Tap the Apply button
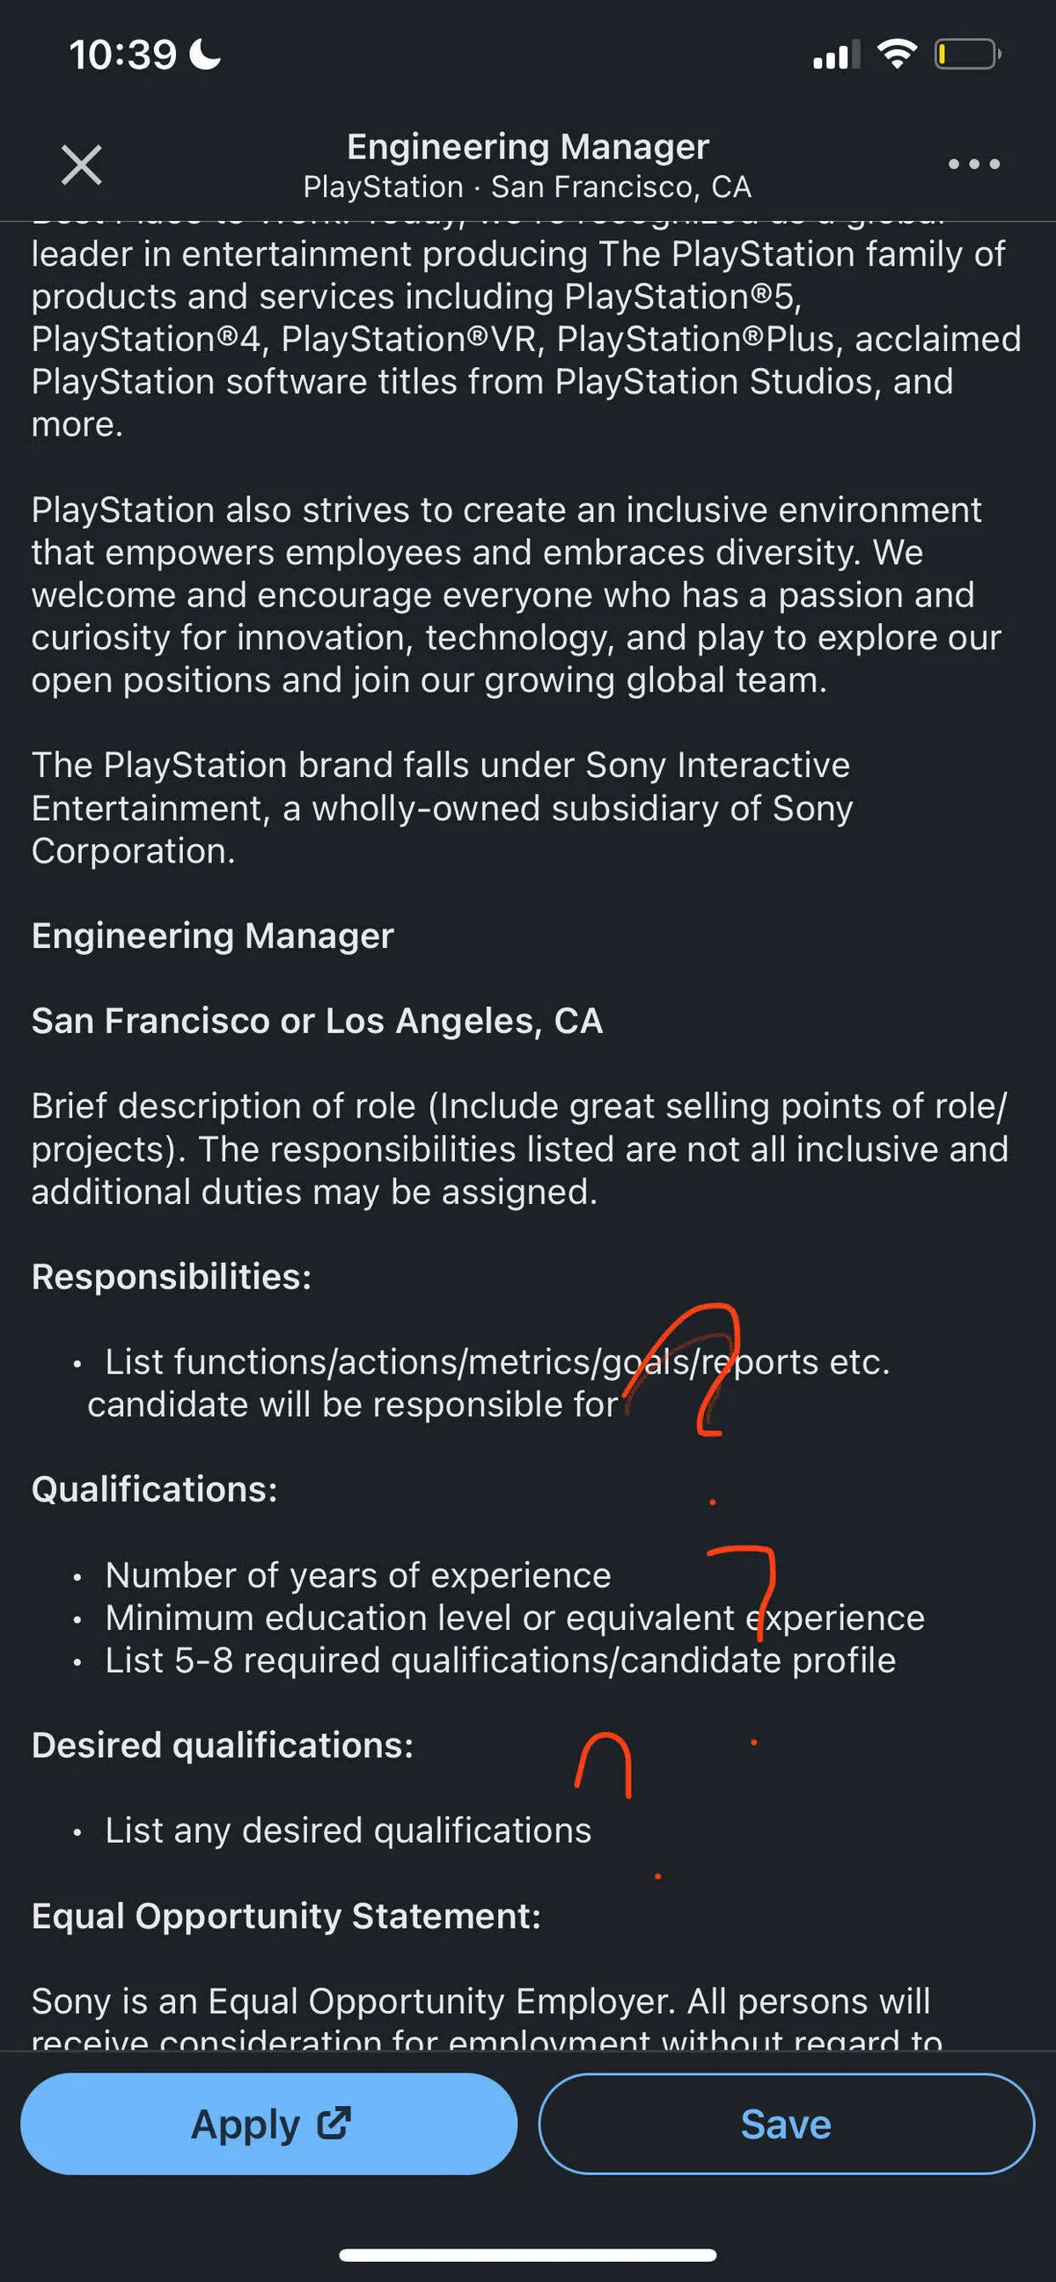The image size is (1056, 2282). click(268, 2124)
